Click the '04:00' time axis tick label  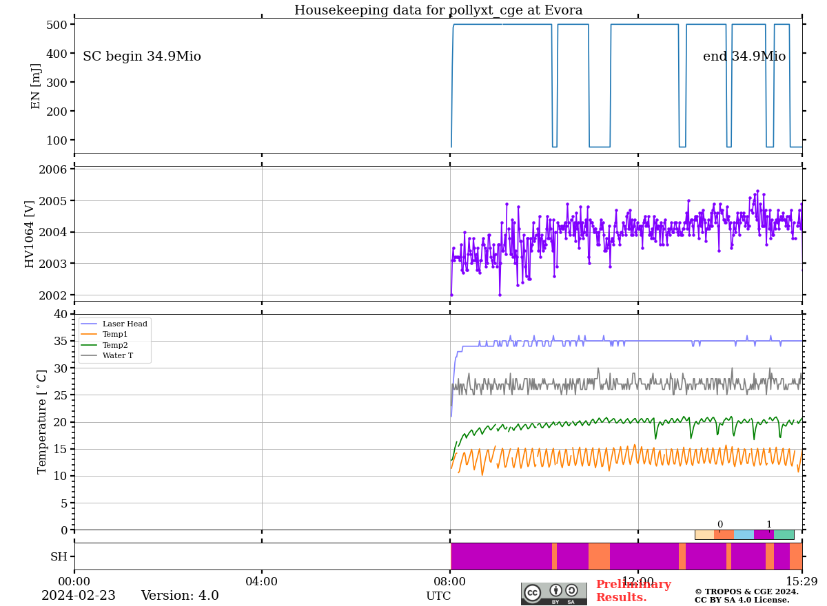(262, 582)
